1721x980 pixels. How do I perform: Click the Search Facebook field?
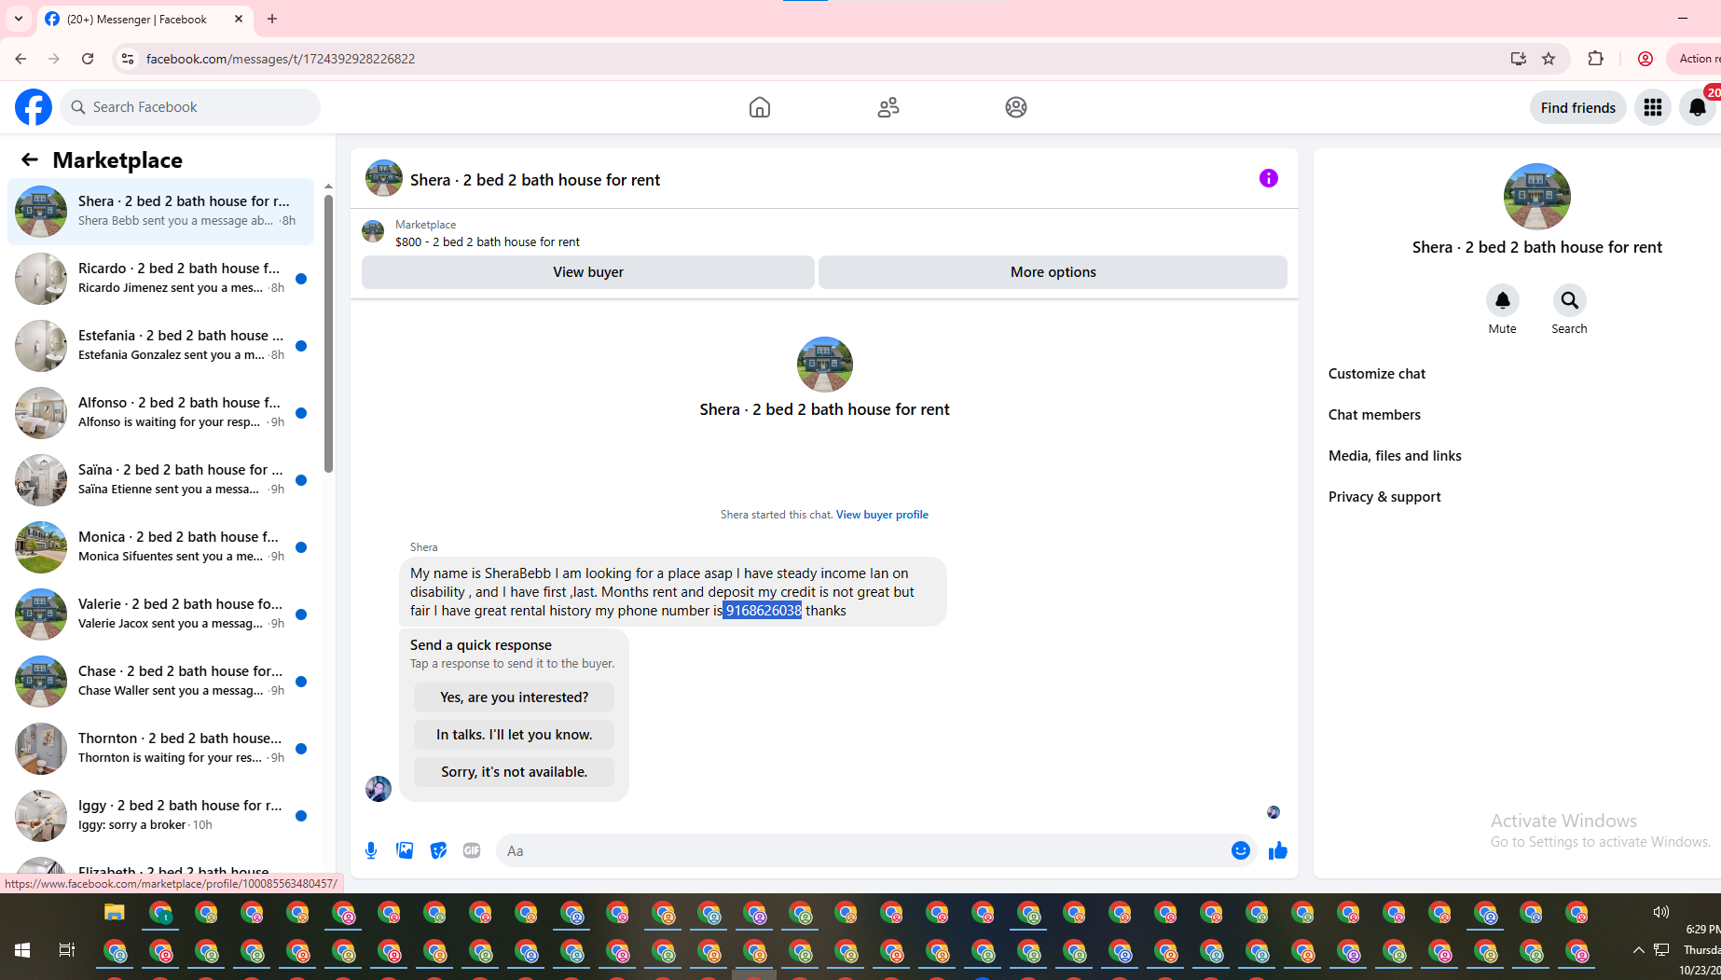coord(190,107)
